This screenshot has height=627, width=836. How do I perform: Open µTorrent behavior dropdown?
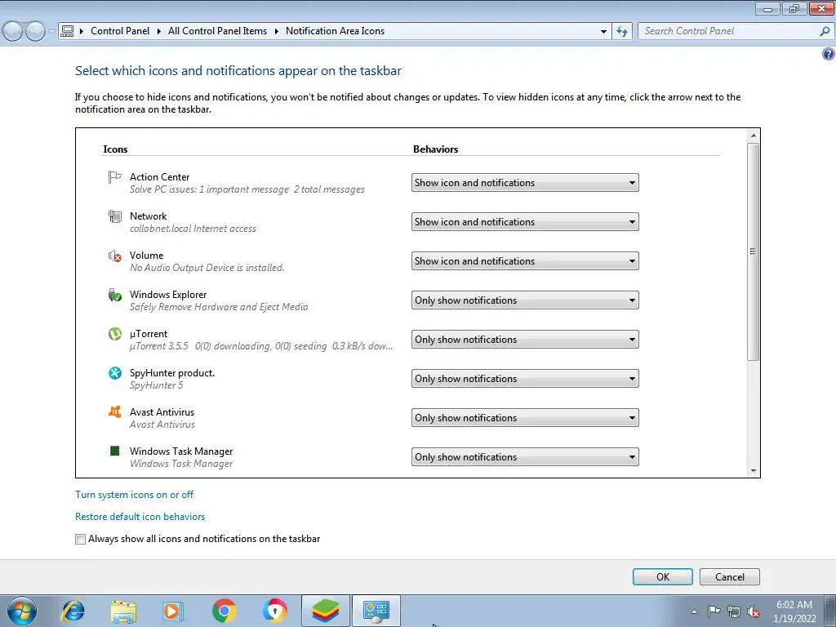point(525,339)
